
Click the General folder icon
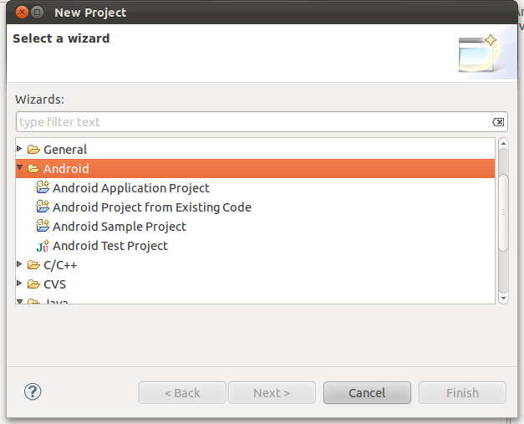[x=33, y=150]
